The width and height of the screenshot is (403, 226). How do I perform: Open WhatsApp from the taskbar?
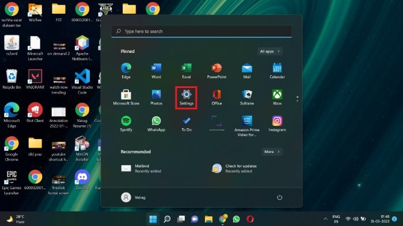click(x=236, y=219)
